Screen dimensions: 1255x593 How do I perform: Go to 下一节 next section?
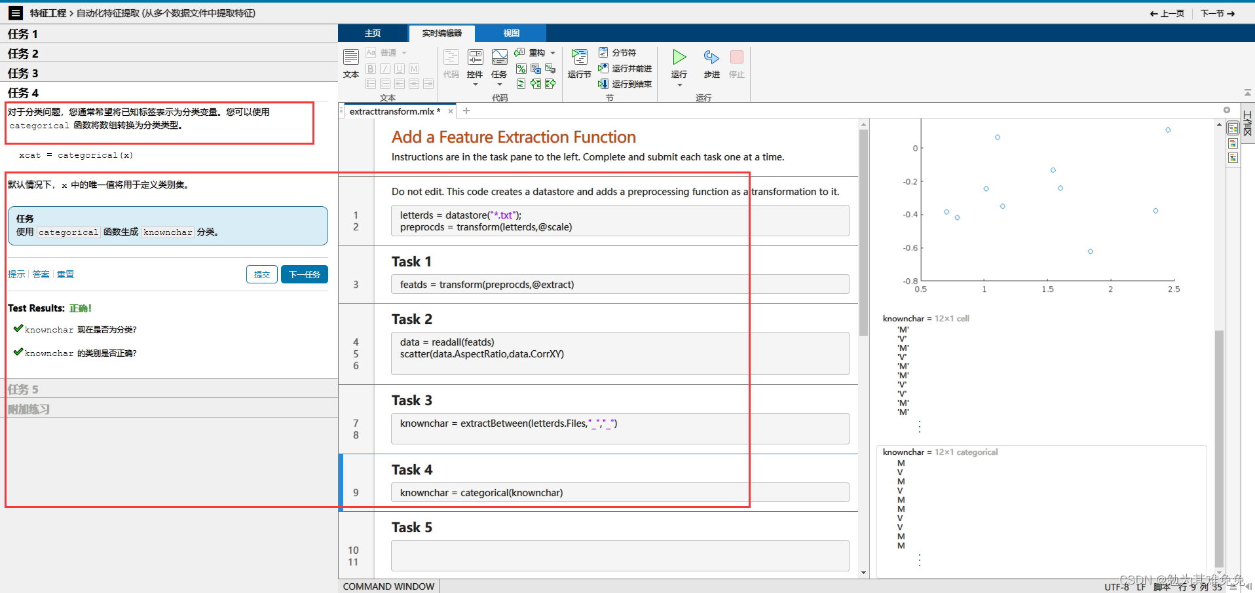coord(1218,13)
